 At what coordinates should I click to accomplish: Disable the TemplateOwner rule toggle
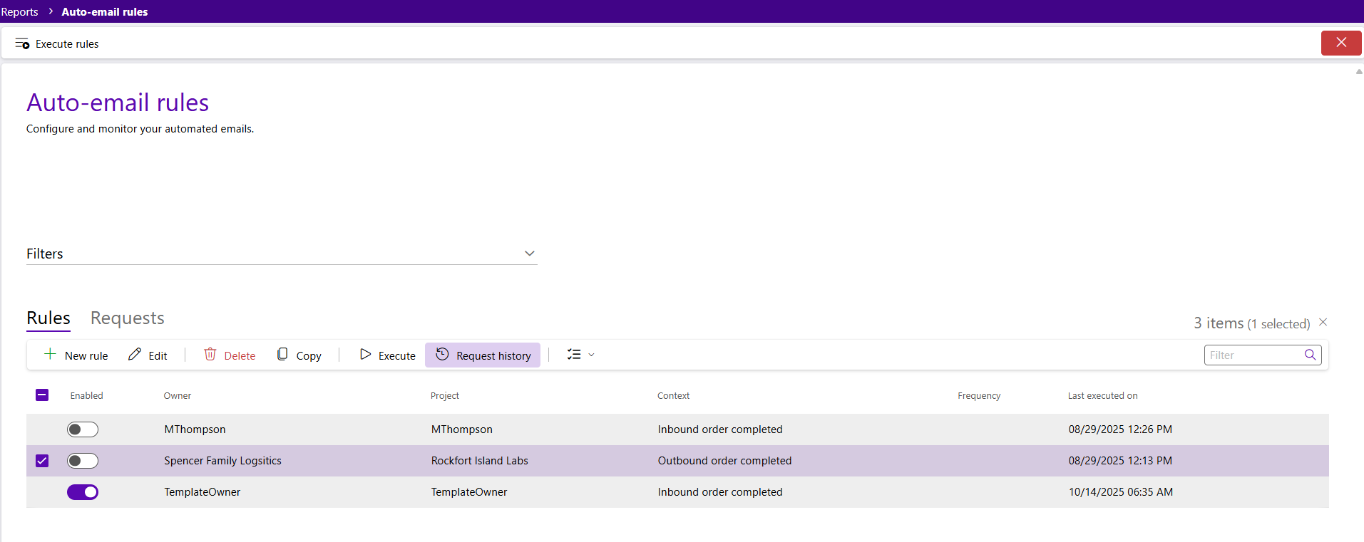tap(83, 492)
